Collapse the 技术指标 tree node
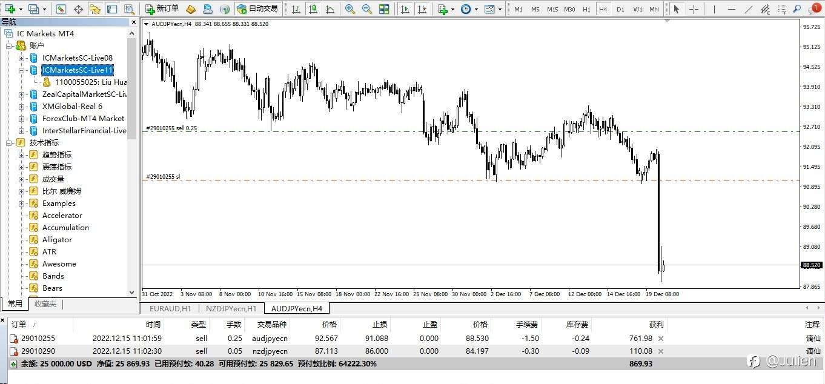 coord(9,143)
